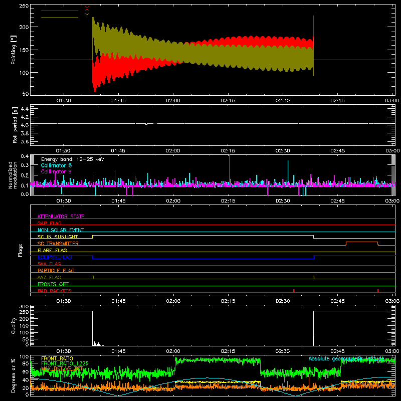Click the tall magenta Collimator 9 spike at 02:15
Viewport: 401px width, 401px height.
coord(230,169)
